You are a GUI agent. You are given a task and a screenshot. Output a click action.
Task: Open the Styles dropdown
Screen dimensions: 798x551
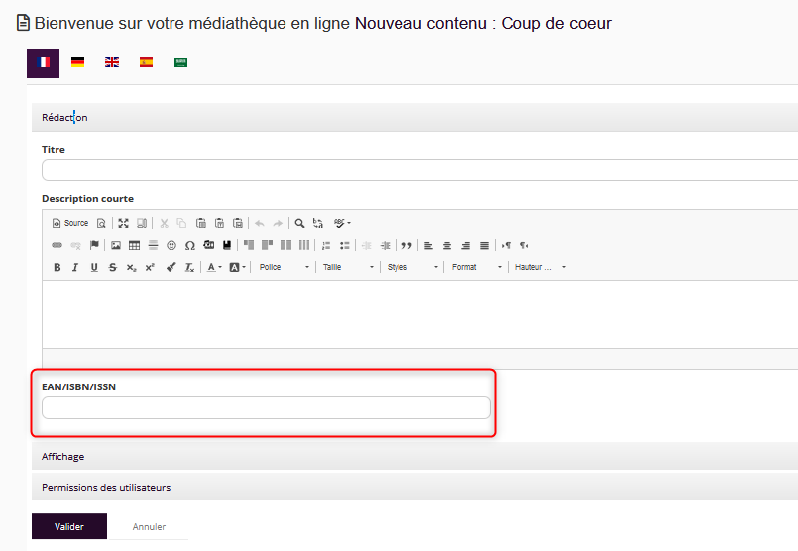click(412, 268)
